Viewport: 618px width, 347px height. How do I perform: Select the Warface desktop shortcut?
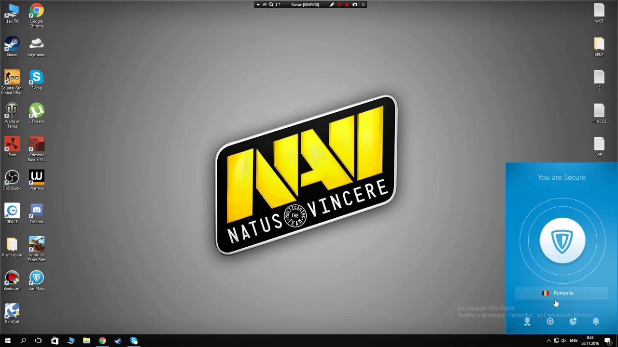click(x=36, y=180)
